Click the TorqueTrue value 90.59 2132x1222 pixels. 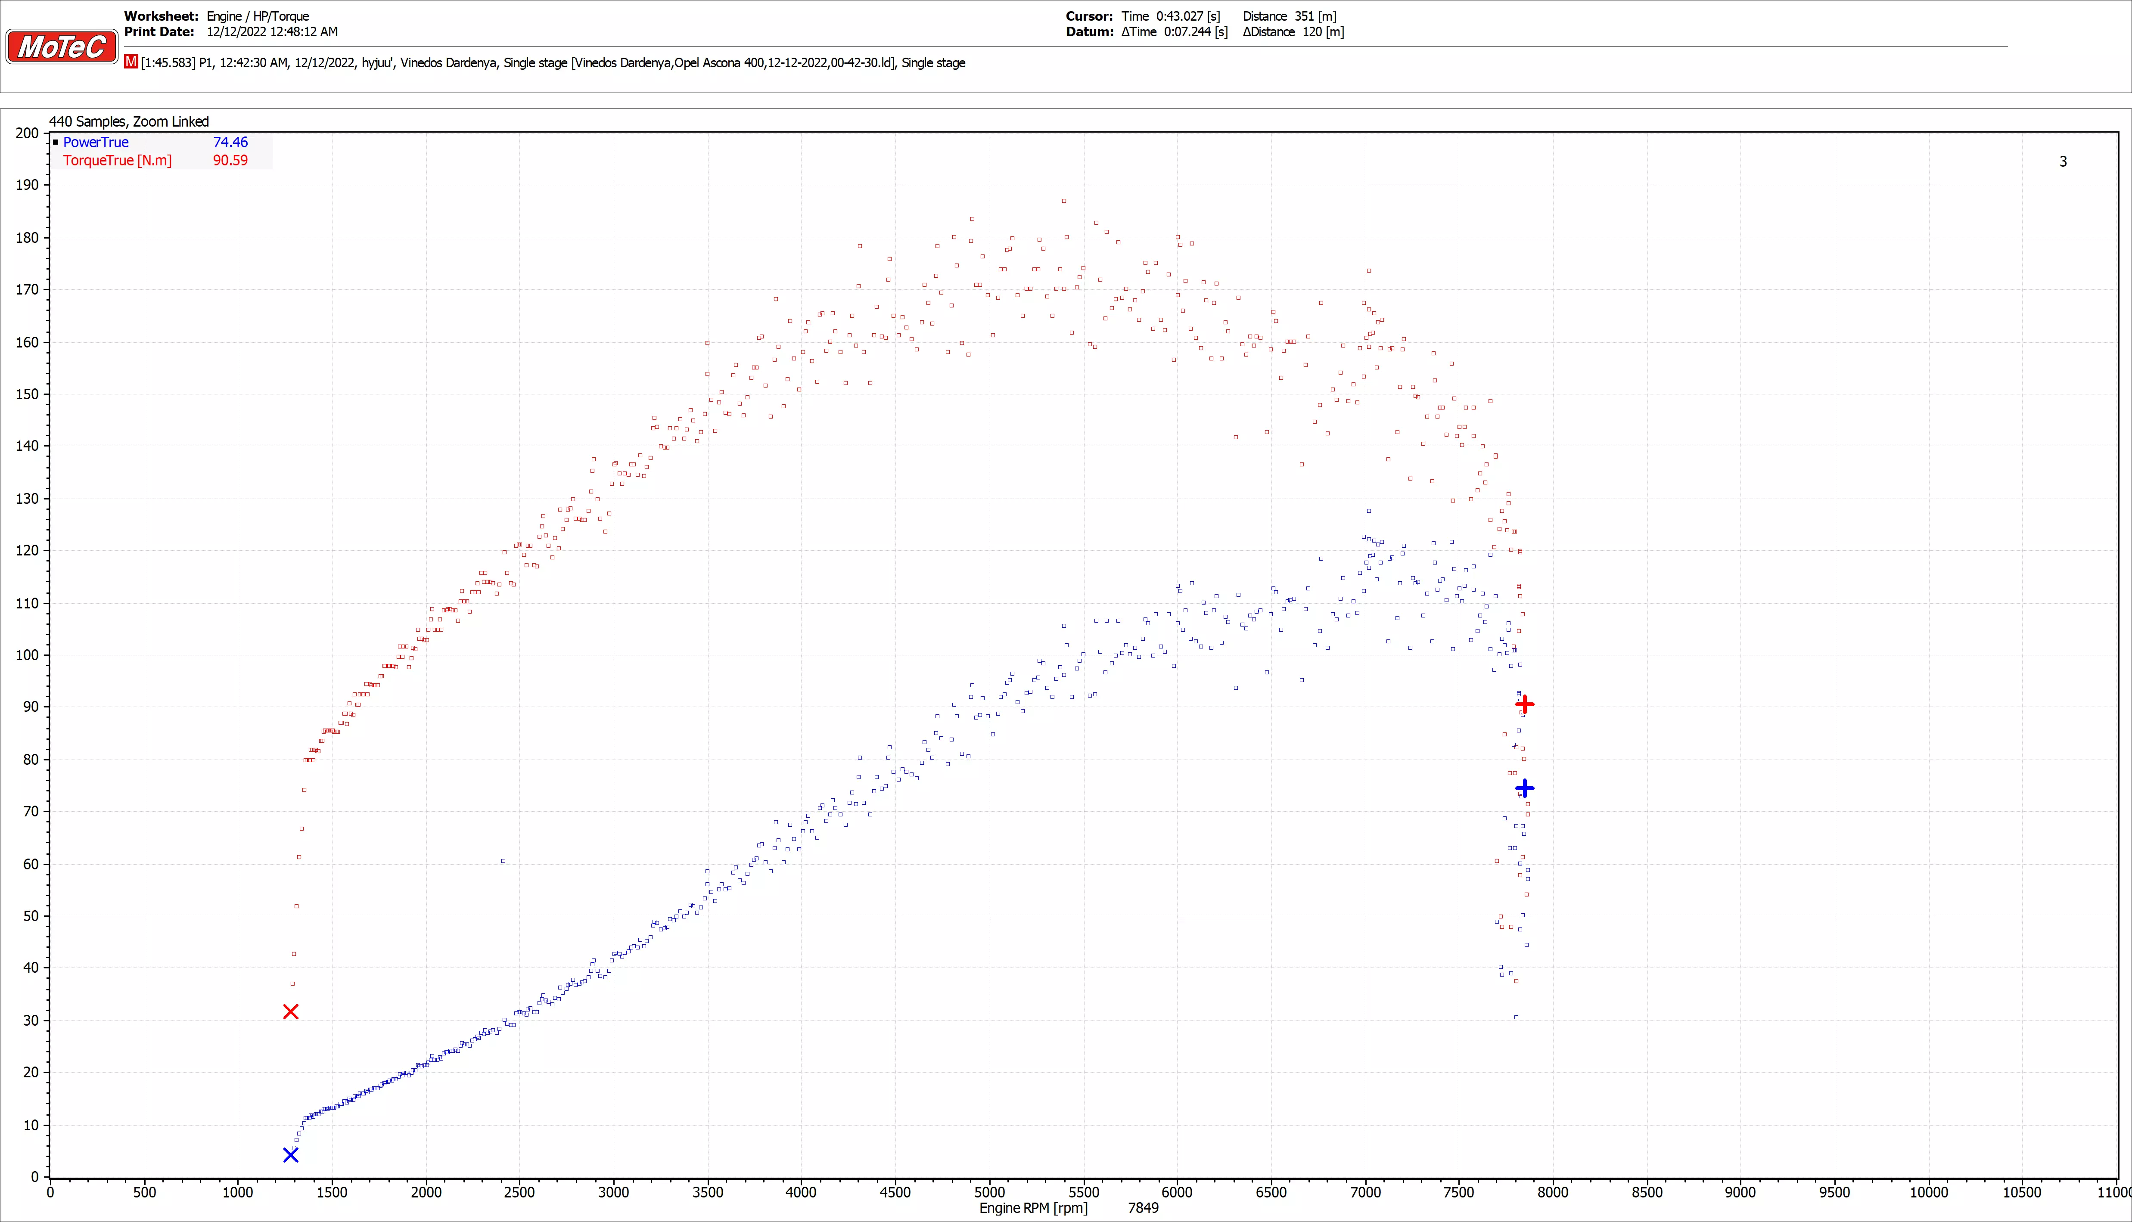230,160
